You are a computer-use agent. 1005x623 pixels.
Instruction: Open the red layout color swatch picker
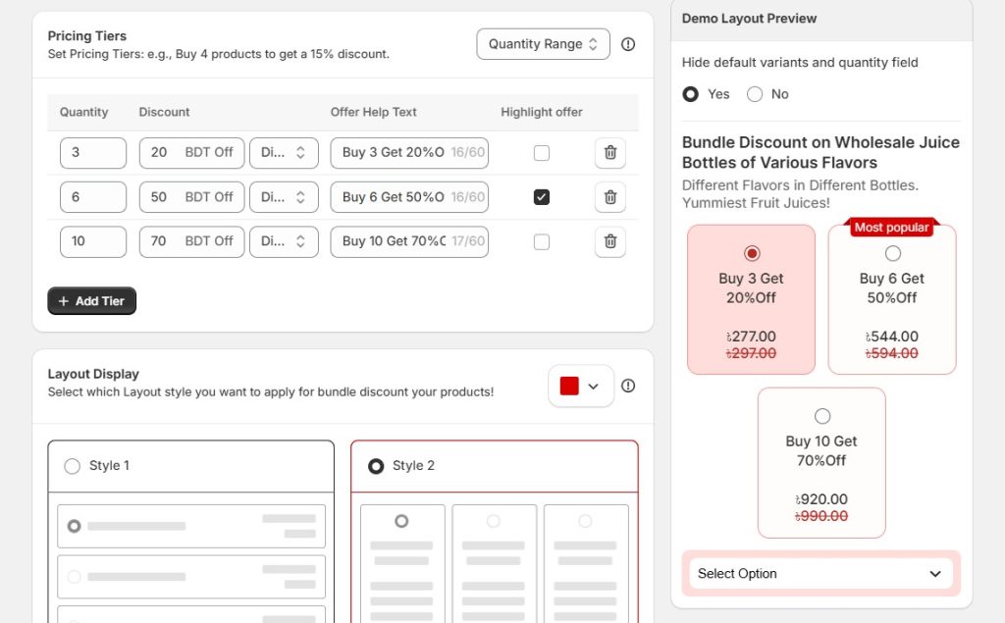(580, 387)
